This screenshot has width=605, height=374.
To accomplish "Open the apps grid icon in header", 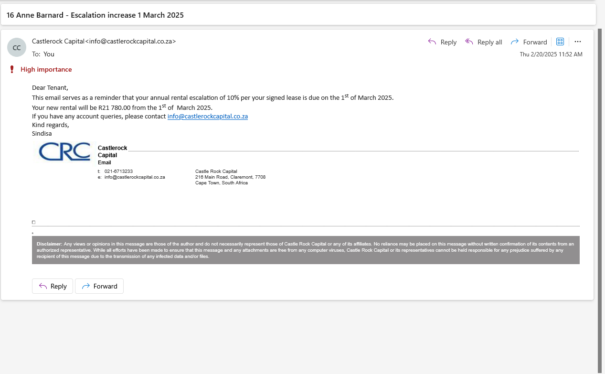I will coord(561,42).
